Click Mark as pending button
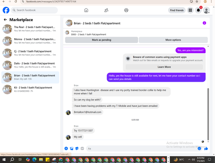This screenshot has width=215, height=163. coord(101,40)
